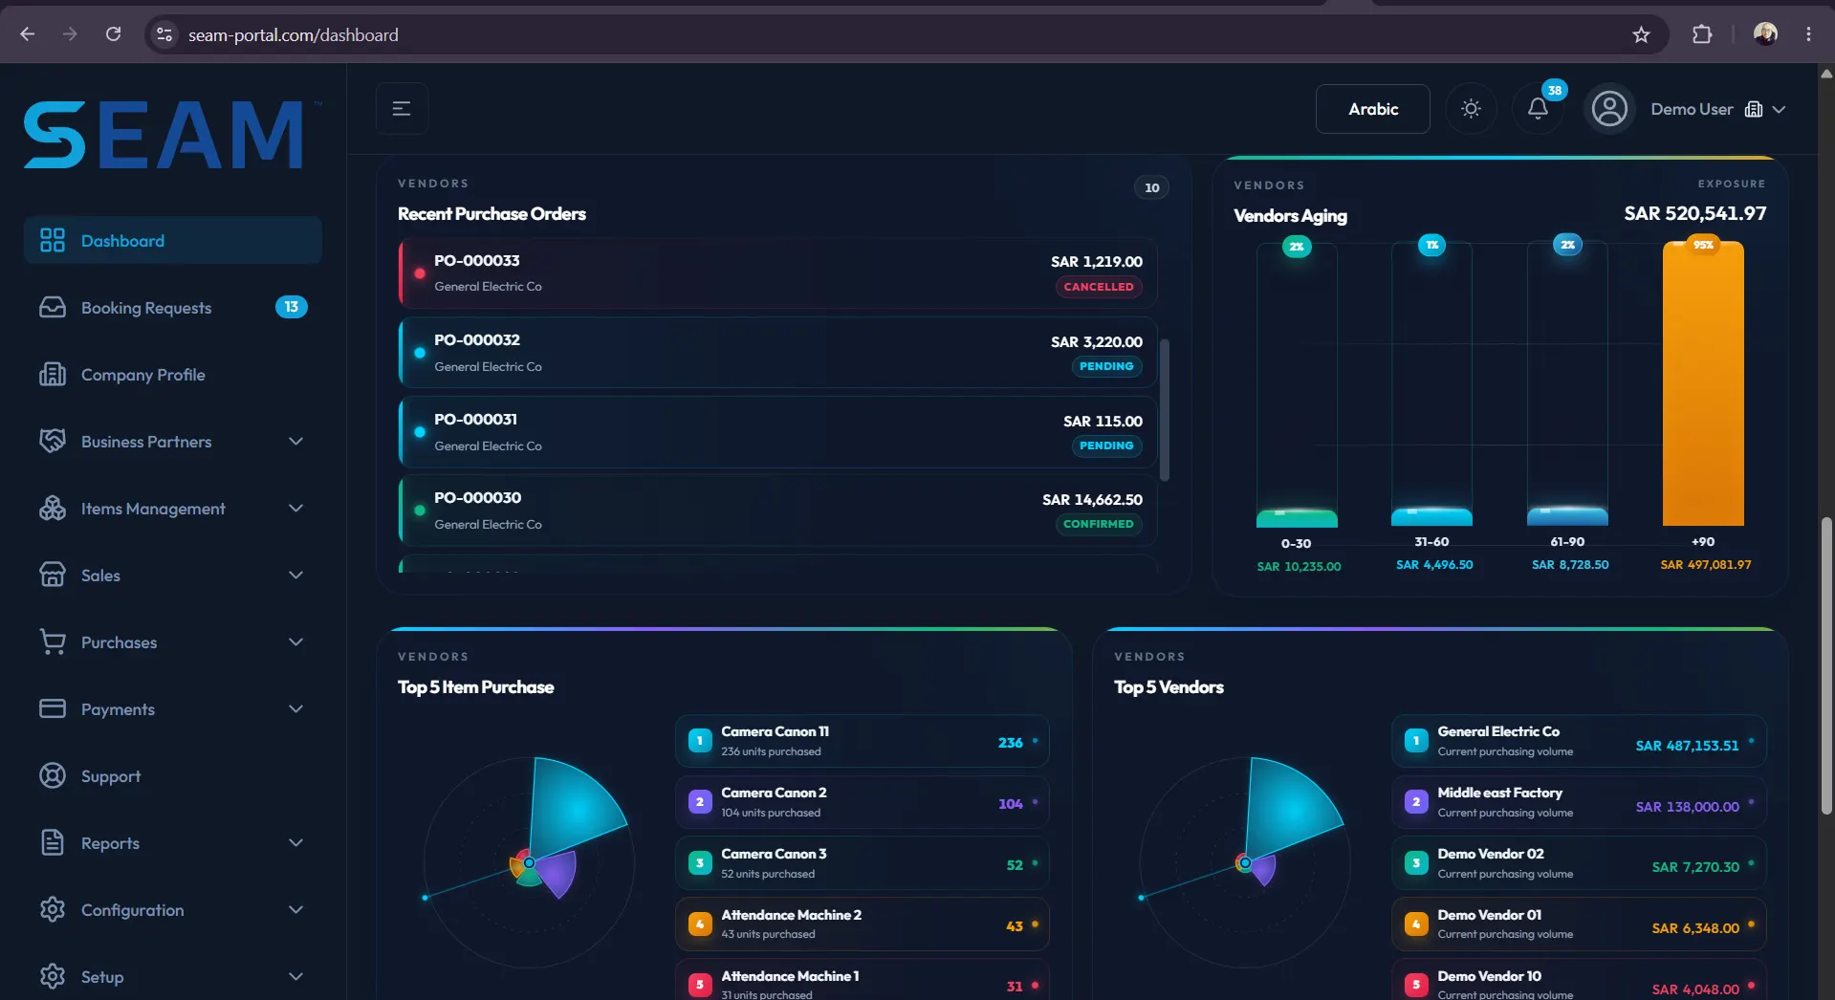Collapse sidebar with hamburger menu icon
Image resolution: width=1835 pixels, height=1000 pixels.
coord(402,109)
